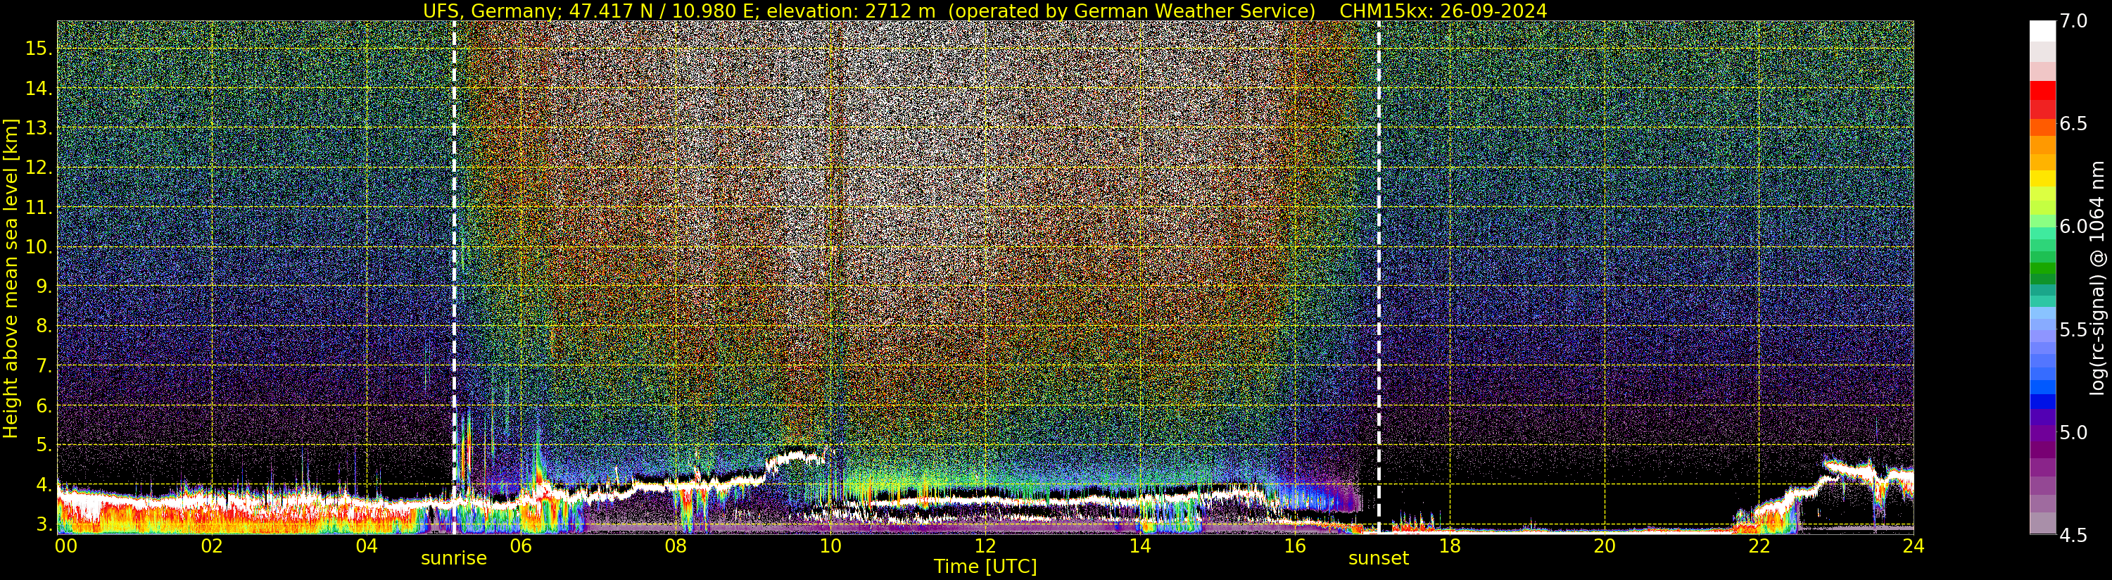This screenshot has height=580, width=2112.
Task: Select the "12" time axis tick label
Action: 985,546
